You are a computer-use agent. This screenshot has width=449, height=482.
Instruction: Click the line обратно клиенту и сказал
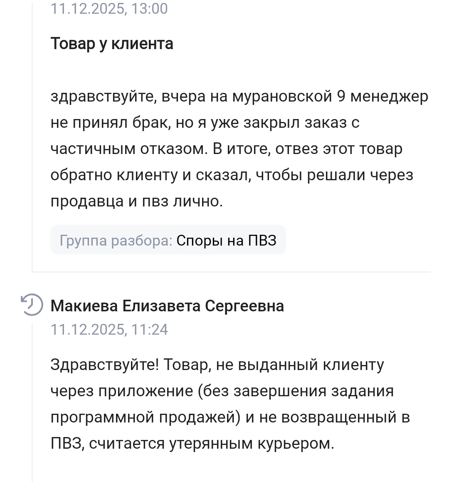point(232,175)
